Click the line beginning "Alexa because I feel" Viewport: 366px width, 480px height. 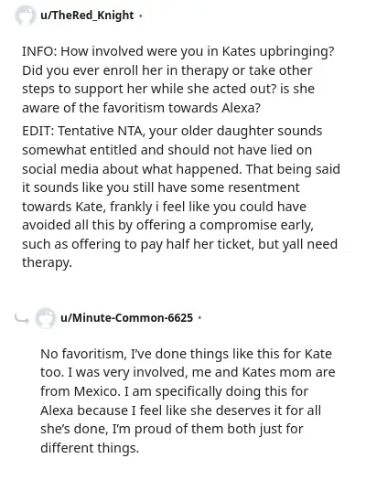click(180, 411)
